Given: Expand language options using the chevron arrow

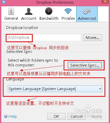Looking at the screenshot, I should [100, 89].
